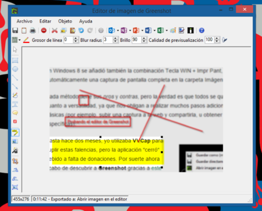
Task: Select the Draw ellipse tool
Action: point(15,69)
